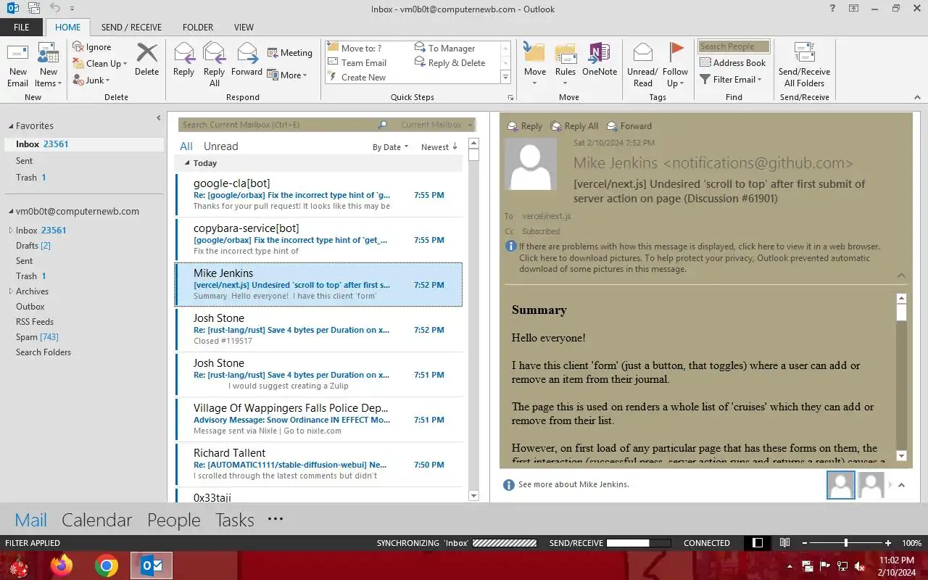Open the Filter Email dropdown
This screenshot has height=580, width=928.
tap(731, 79)
